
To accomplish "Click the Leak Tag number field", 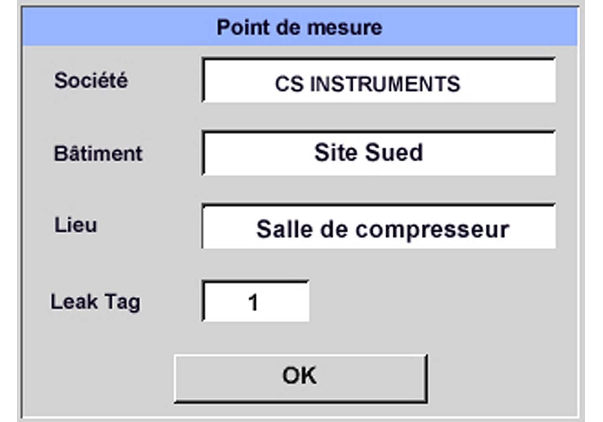I will pyautogui.click(x=255, y=301).
